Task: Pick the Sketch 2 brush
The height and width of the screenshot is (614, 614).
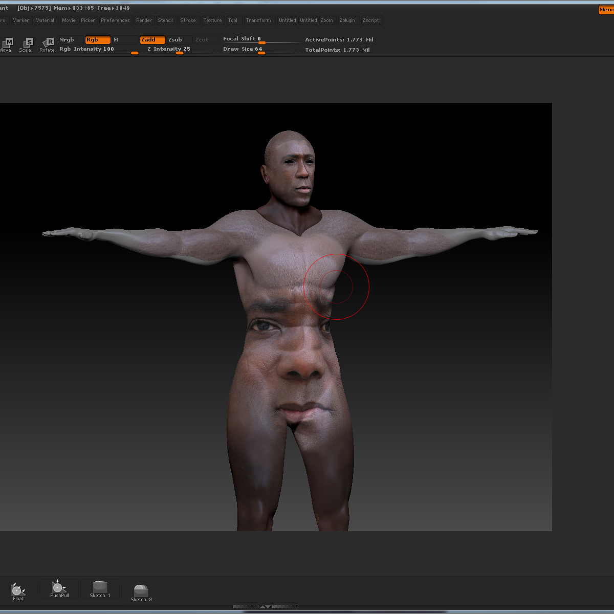Action: click(x=141, y=593)
